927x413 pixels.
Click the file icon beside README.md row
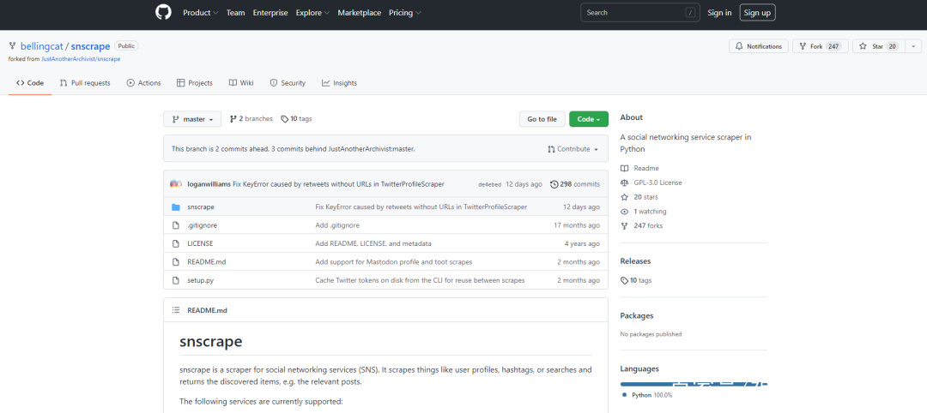click(x=176, y=262)
